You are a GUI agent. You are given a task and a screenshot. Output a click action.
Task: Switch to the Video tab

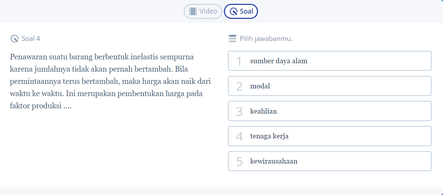coord(203,11)
